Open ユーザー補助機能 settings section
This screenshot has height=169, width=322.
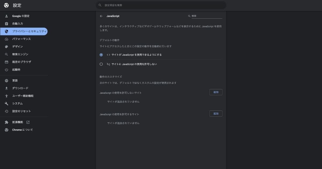point(24,96)
